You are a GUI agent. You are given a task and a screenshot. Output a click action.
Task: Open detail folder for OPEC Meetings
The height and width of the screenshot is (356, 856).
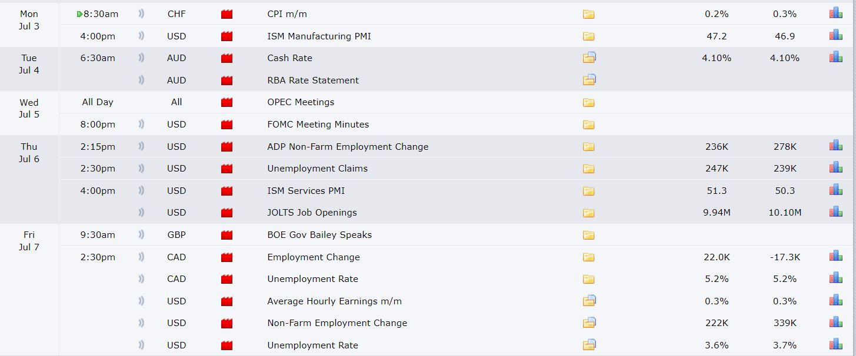(589, 102)
